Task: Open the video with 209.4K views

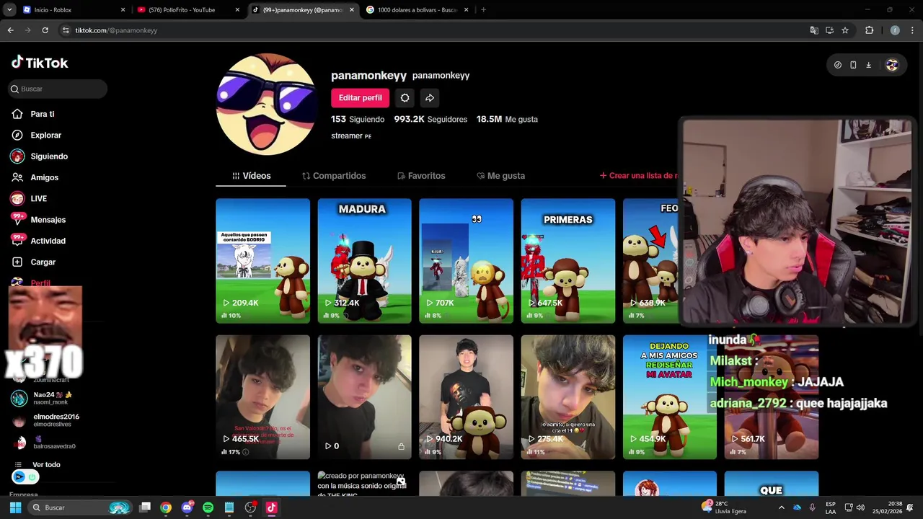Action: coord(262,261)
